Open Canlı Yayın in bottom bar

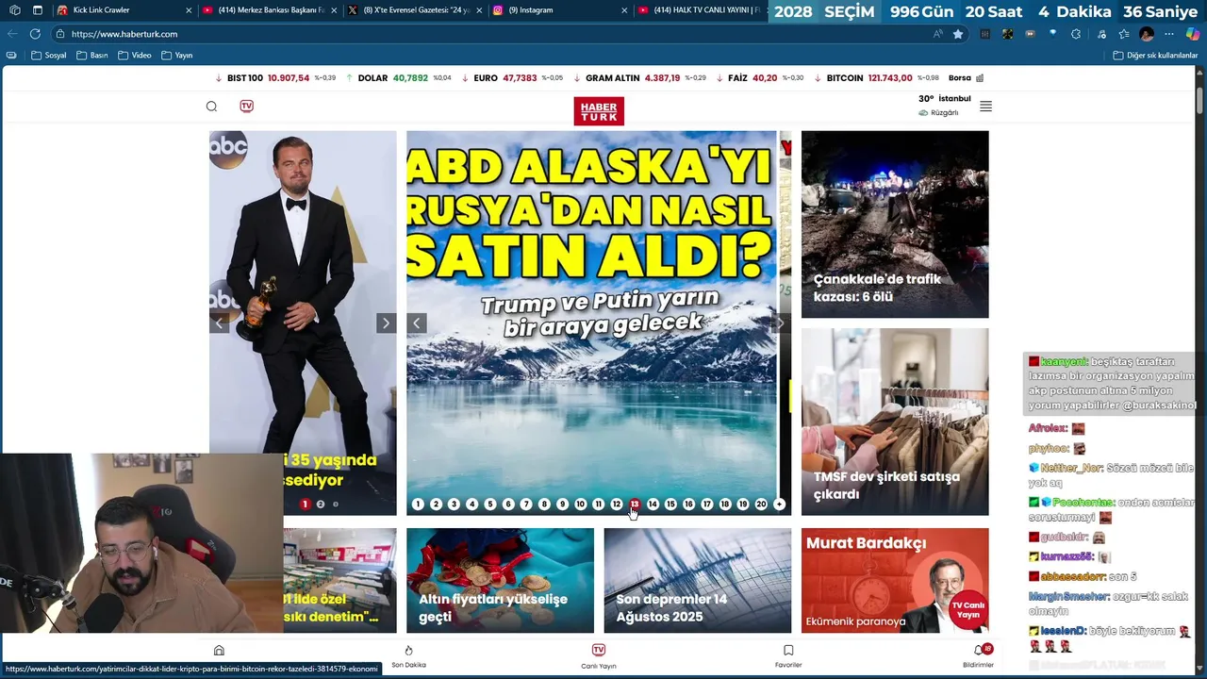599,656
